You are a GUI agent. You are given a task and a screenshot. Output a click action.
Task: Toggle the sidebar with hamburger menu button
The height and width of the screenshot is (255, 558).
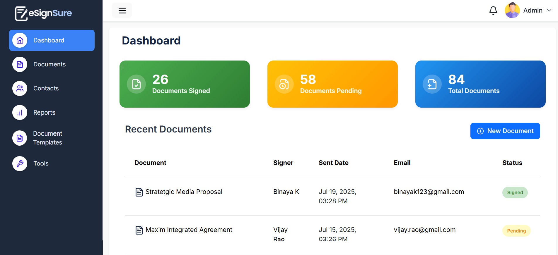pyautogui.click(x=122, y=11)
